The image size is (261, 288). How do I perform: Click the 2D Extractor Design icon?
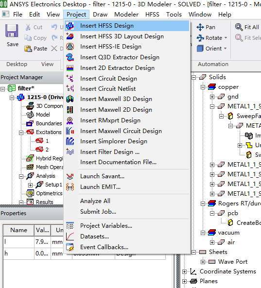(70, 68)
